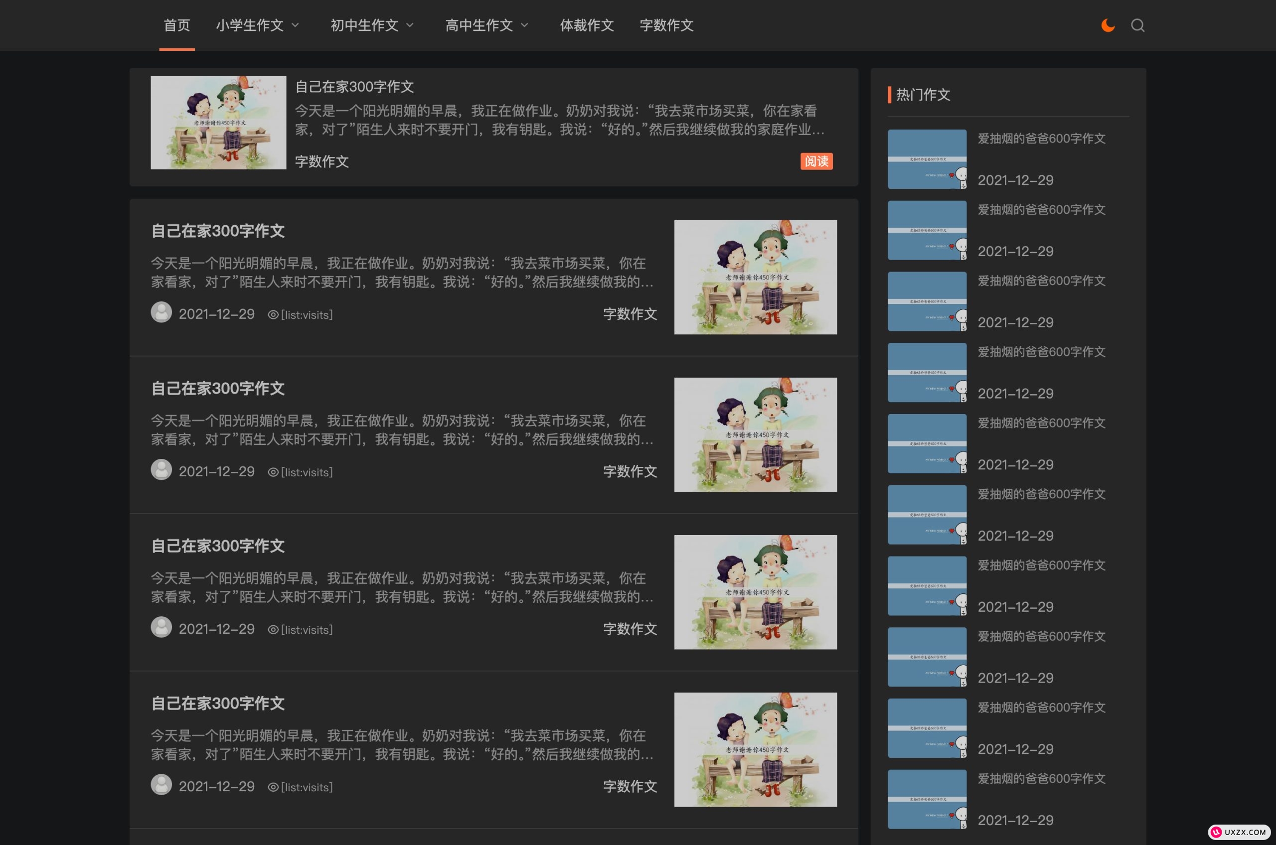Expand the 初中生作文 dropdown menu
The image size is (1276, 845).
pos(372,25)
